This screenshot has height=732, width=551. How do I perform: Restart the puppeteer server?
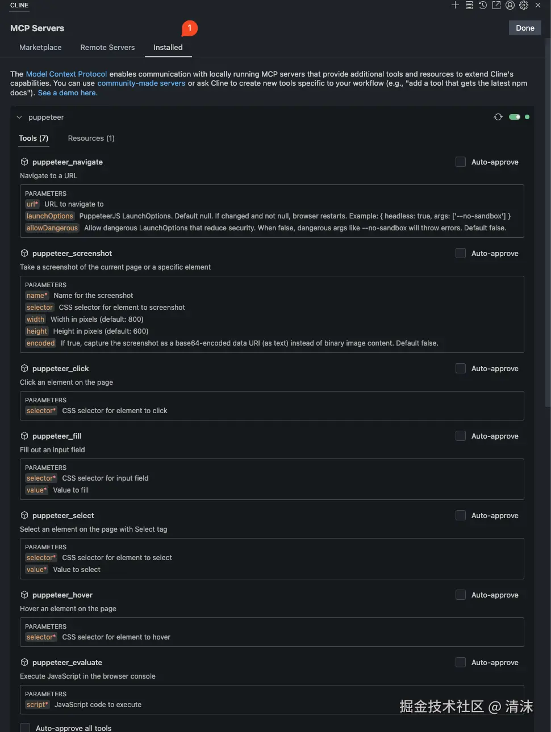pyautogui.click(x=498, y=117)
